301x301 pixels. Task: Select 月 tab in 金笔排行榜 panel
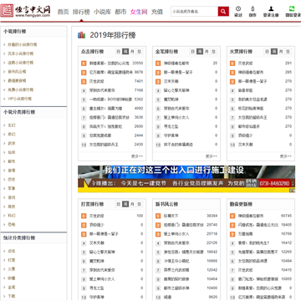(x=207, y=52)
